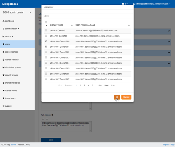Click the shared mailboxes icon
Viewport: 175px width, 147px height.
click(x=3, y=83)
